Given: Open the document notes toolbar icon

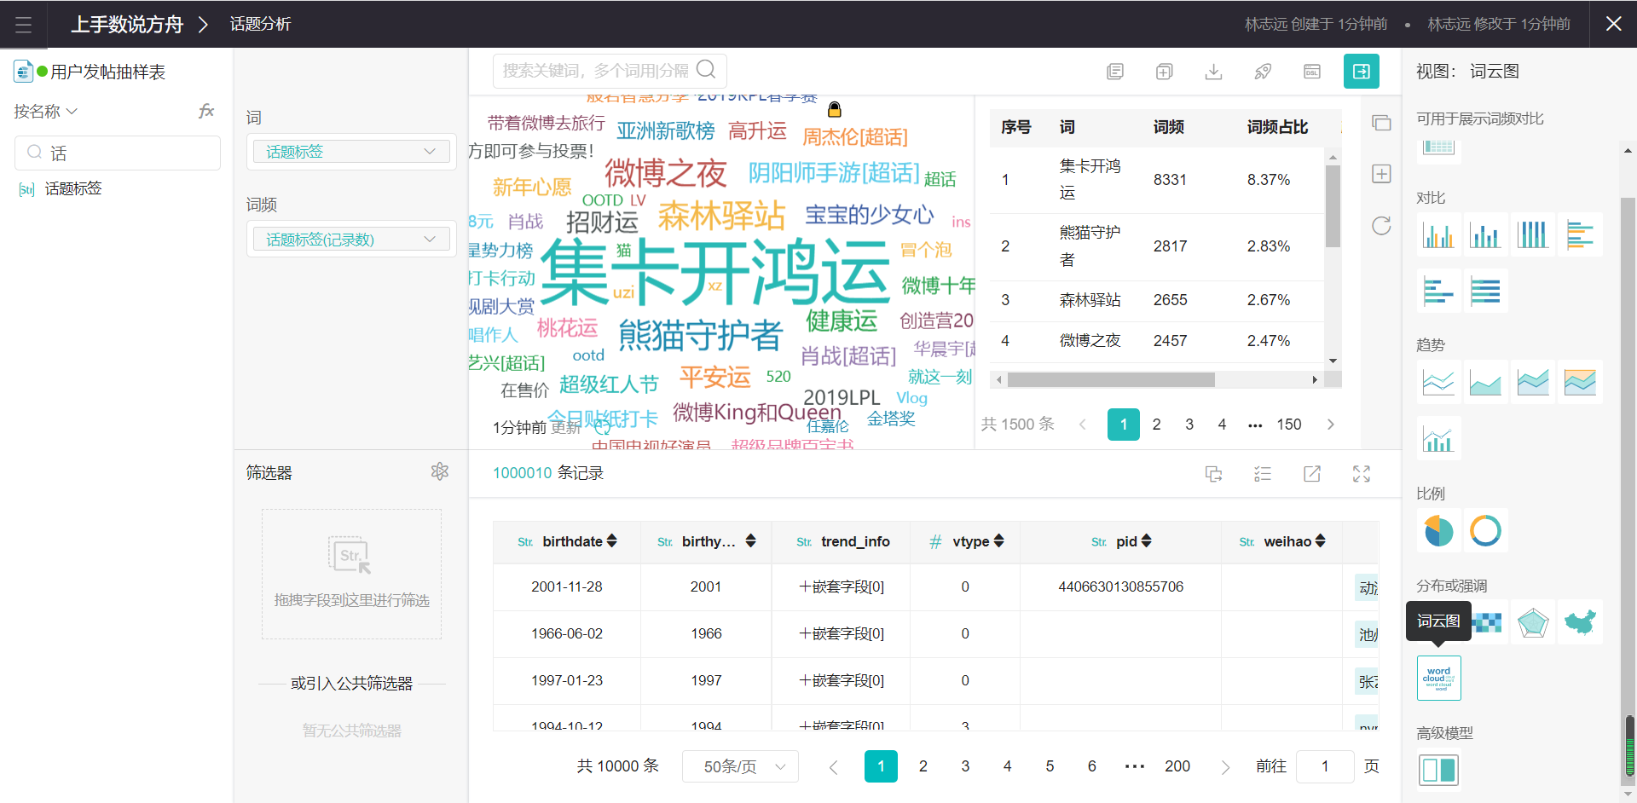Looking at the screenshot, I should pos(1115,72).
